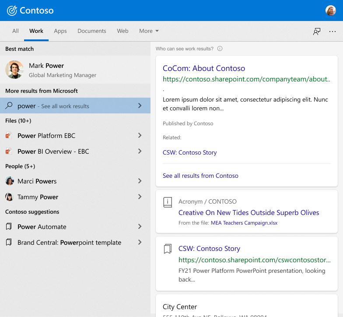Click the bookmark icon beside Power Automate
Screen dimensions: 343x317
[9, 226]
